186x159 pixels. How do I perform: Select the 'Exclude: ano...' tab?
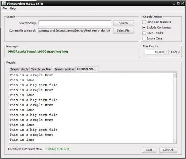pos(87,69)
